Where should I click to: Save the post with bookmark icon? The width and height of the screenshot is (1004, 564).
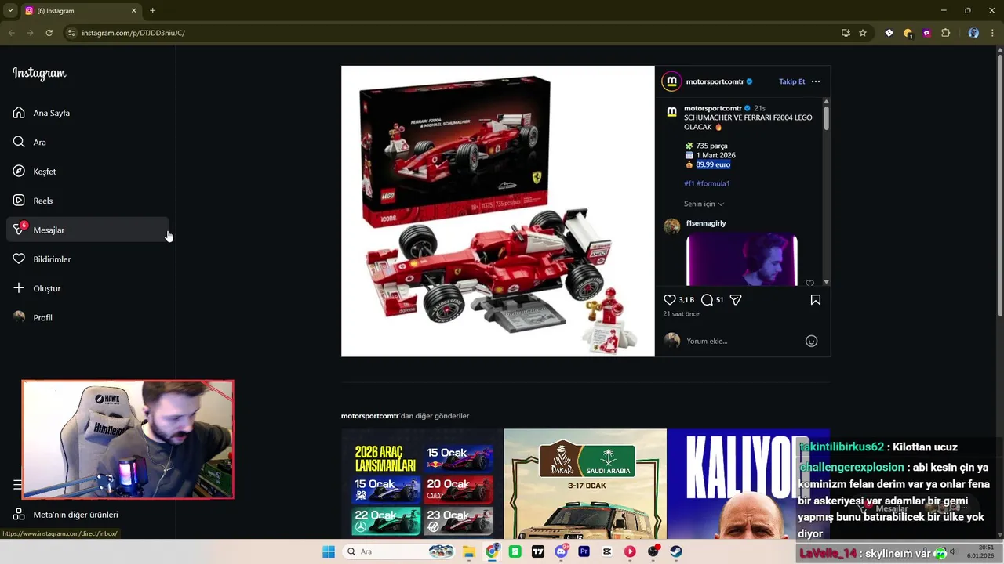[x=816, y=300]
